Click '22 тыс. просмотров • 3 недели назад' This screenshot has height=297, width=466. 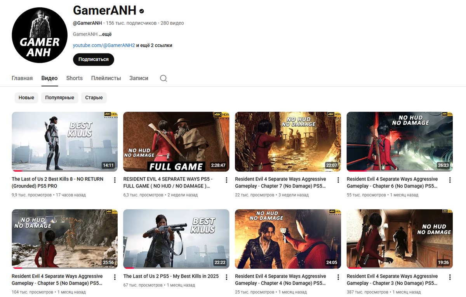coord(272,195)
